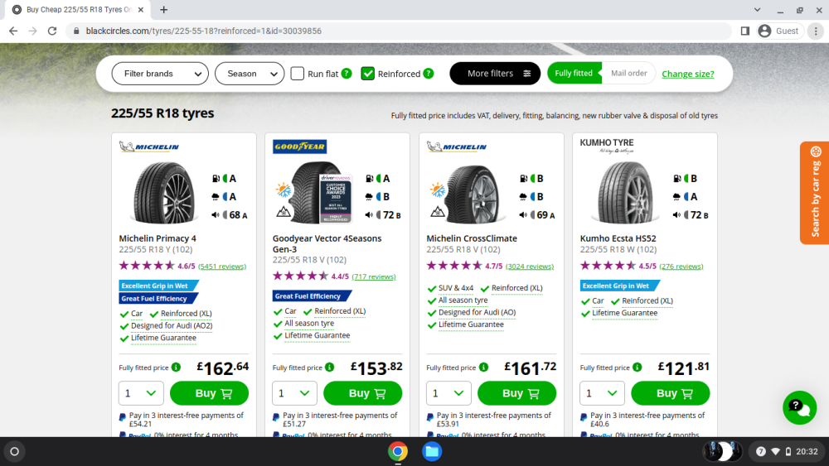Open quantity dropdown for Michelin Primacy 4
Viewport: 829px width, 466px height.
[x=141, y=393]
